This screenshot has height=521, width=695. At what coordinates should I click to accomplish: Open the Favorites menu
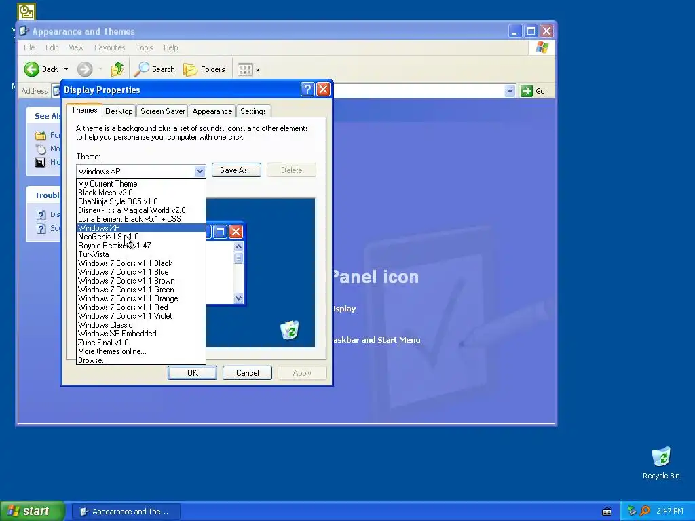pyautogui.click(x=109, y=47)
